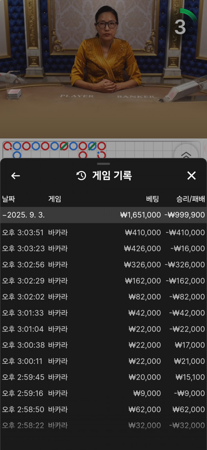Viewport: 207px width, 450px height.
Task: Open the 오후 3:00:38 바카라 record
Action: point(103,345)
